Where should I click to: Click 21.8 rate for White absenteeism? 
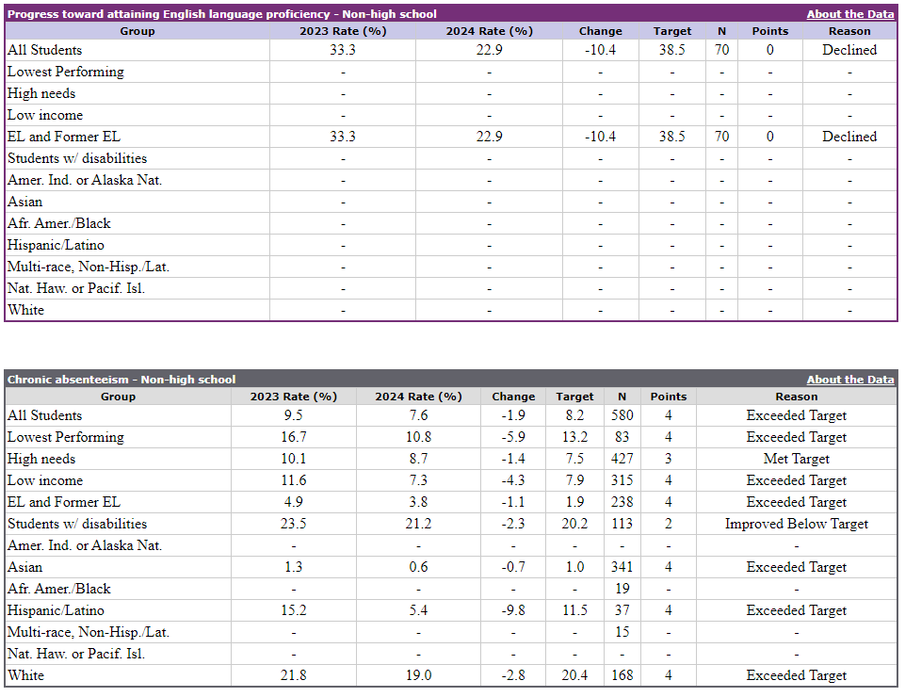(x=293, y=675)
